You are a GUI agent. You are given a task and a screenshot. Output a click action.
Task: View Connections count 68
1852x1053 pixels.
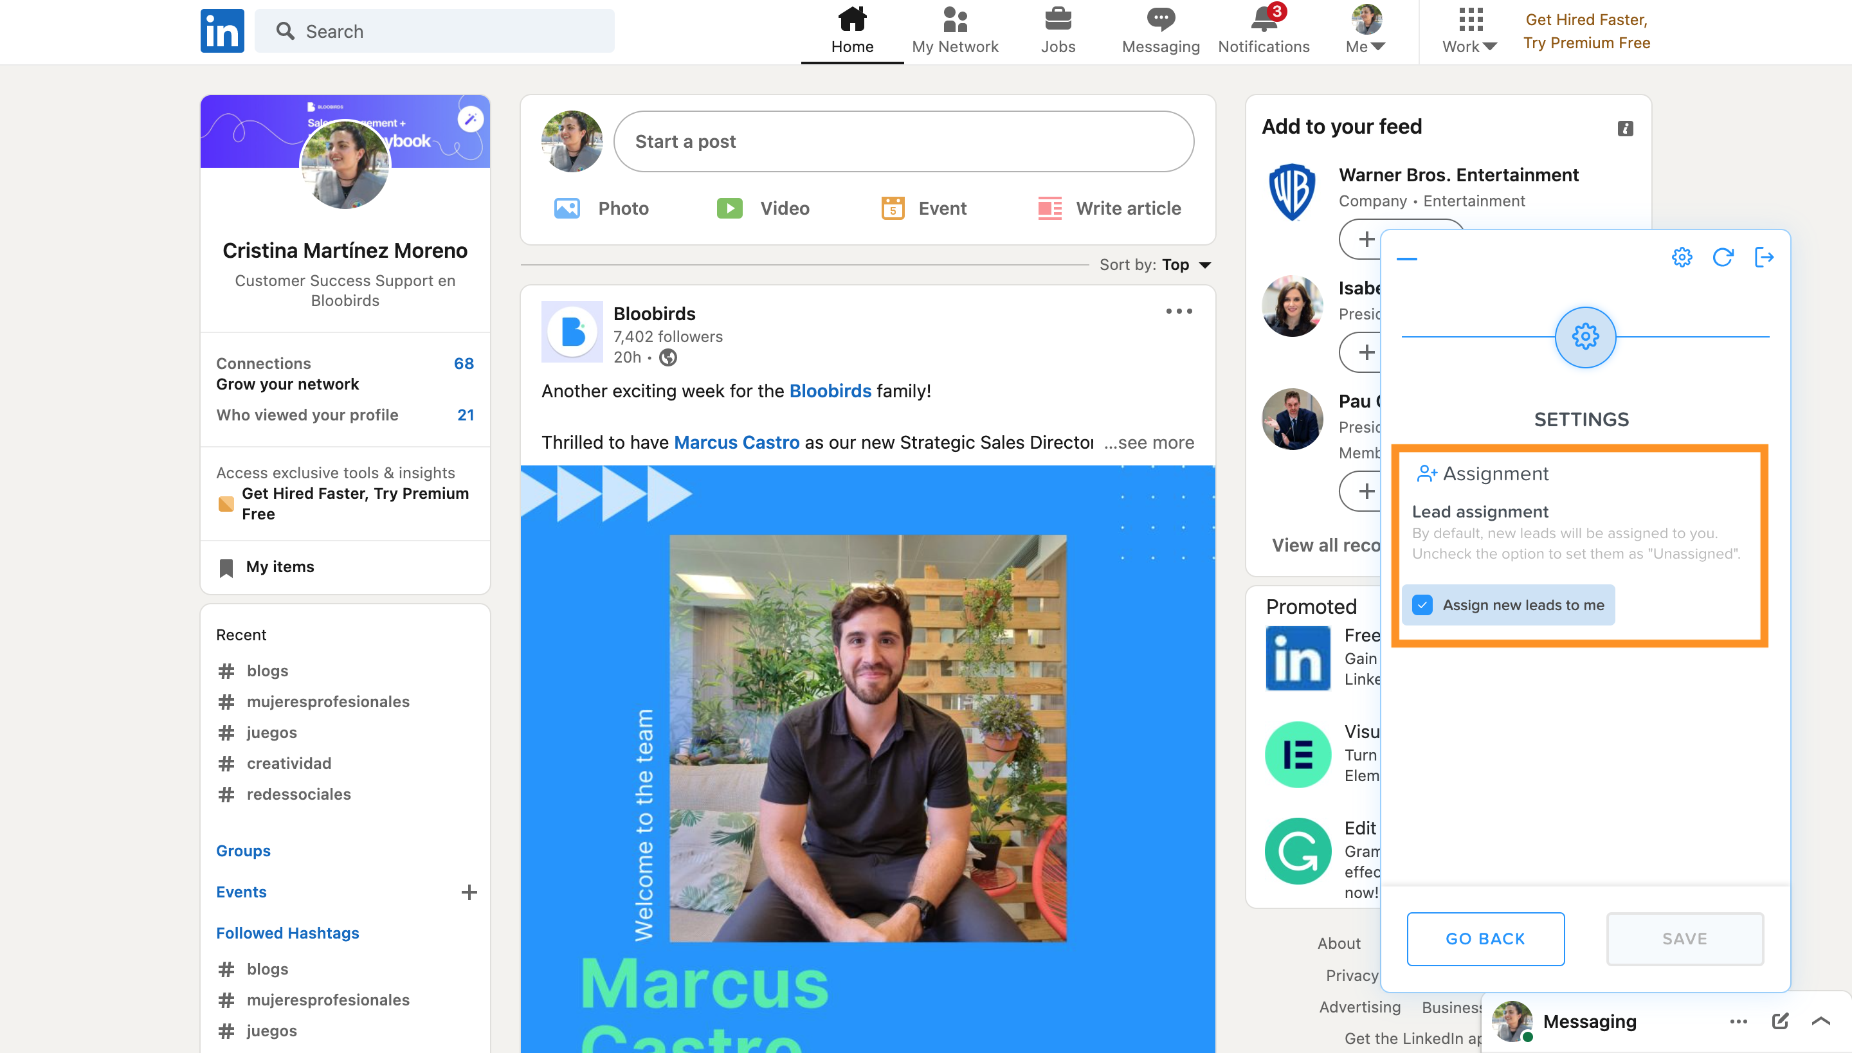click(x=464, y=363)
